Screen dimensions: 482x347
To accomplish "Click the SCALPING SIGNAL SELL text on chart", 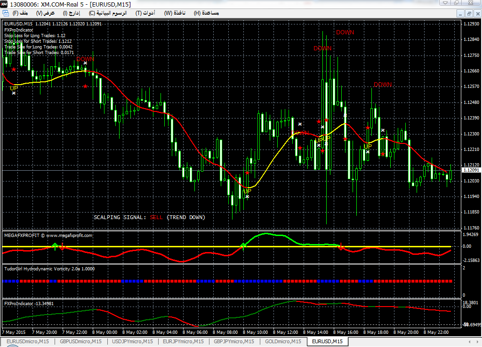I will tap(149, 217).
